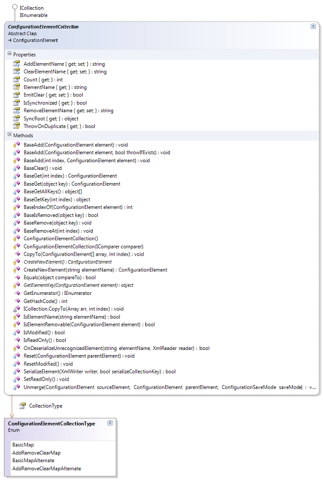Click the Count property icon

pyautogui.click(x=16, y=79)
